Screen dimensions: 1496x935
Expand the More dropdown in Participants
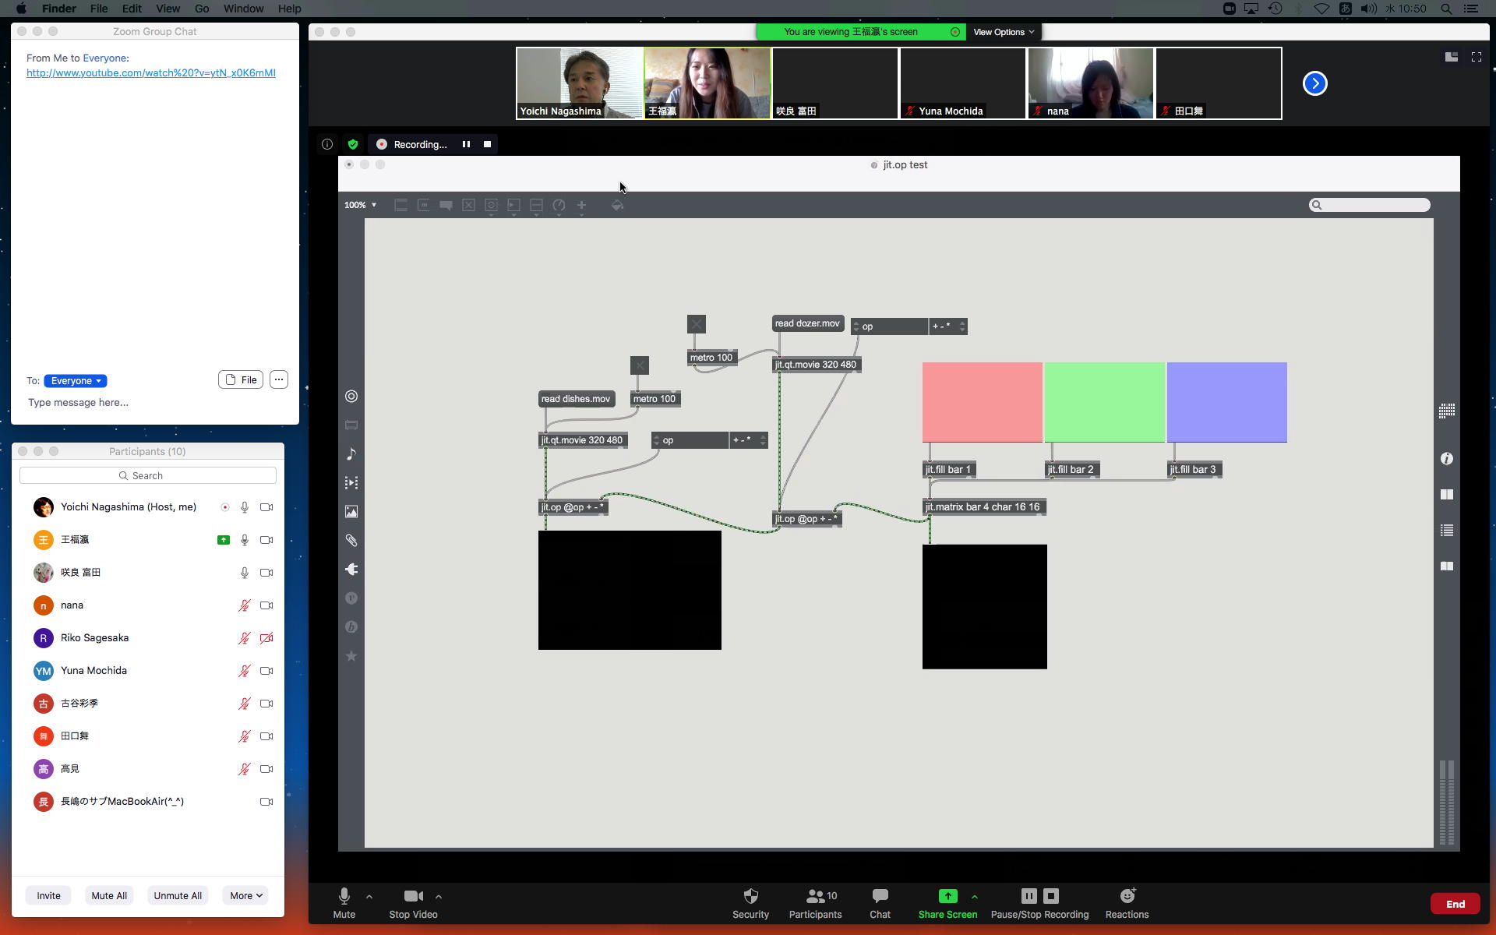point(246,895)
